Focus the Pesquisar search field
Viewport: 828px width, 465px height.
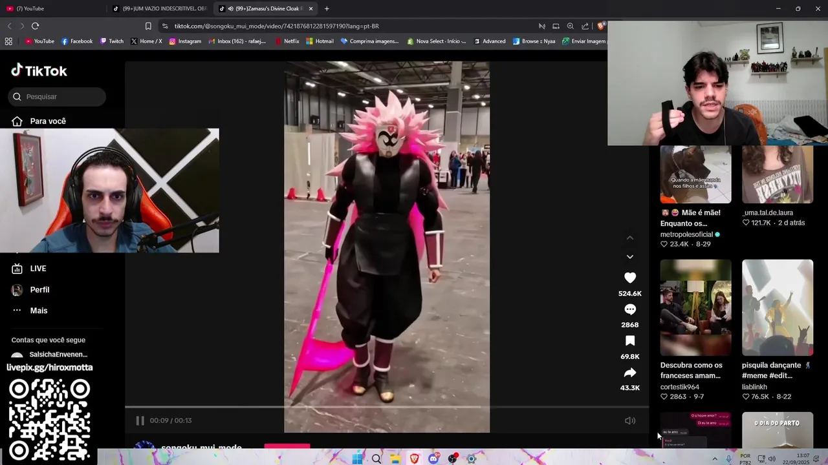[57, 97]
